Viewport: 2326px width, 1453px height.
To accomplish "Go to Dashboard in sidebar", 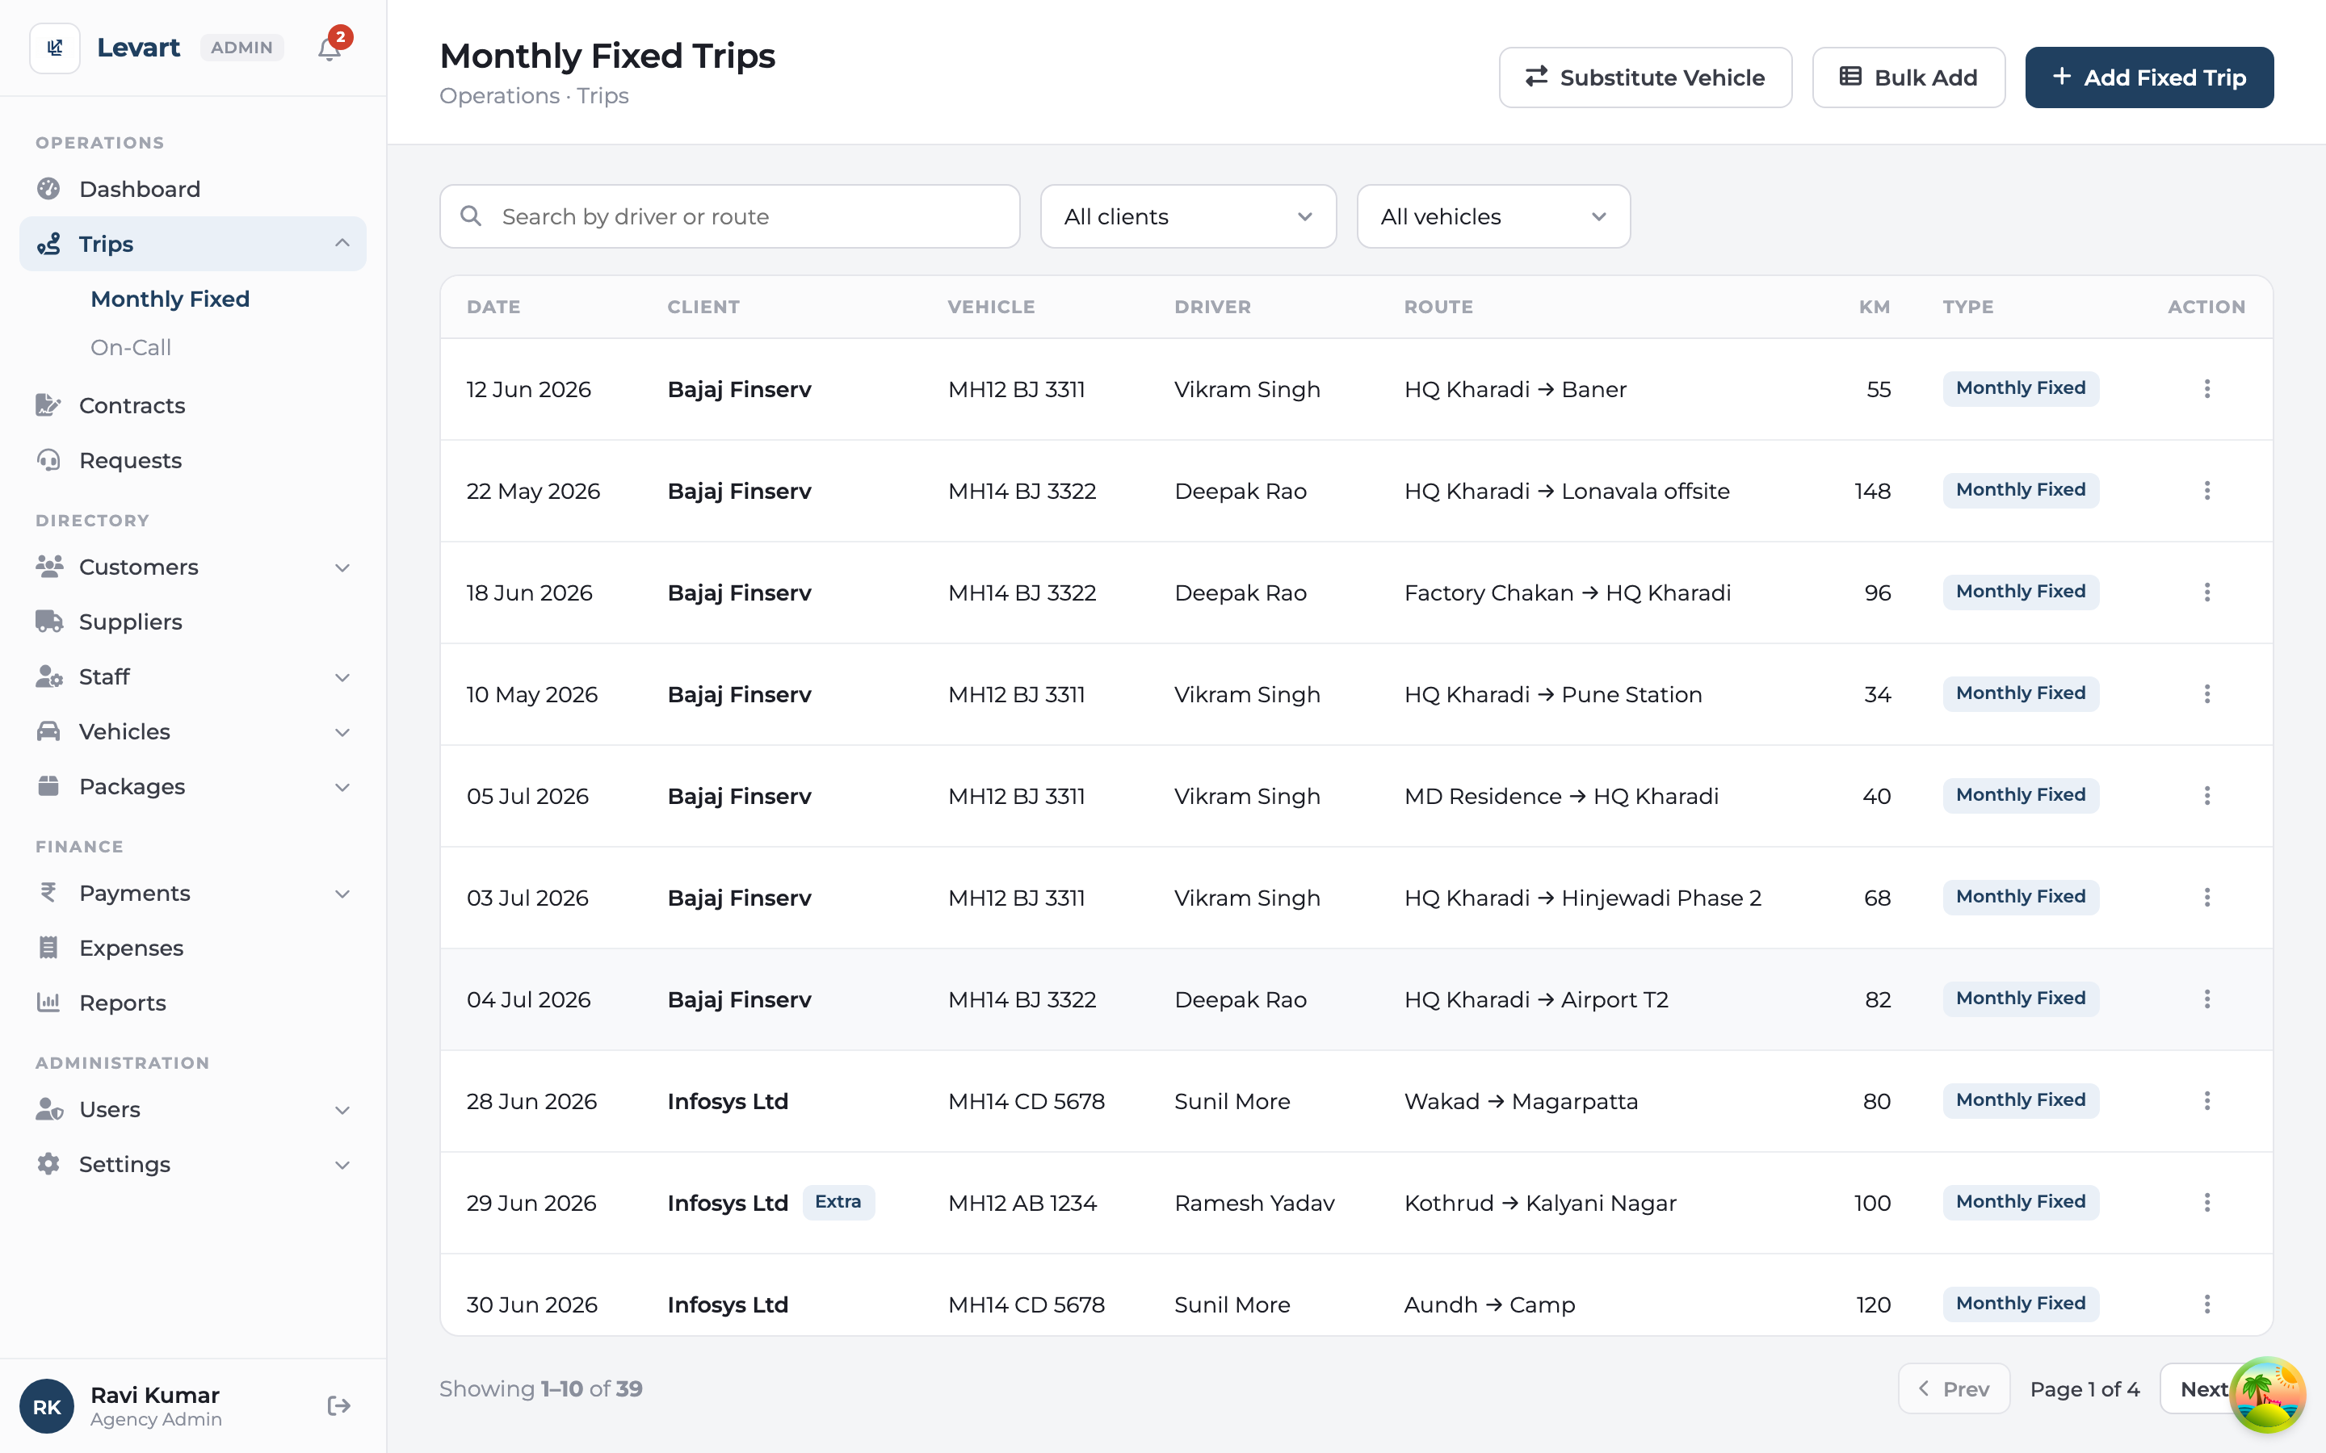I will pyautogui.click(x=192, y=190).
